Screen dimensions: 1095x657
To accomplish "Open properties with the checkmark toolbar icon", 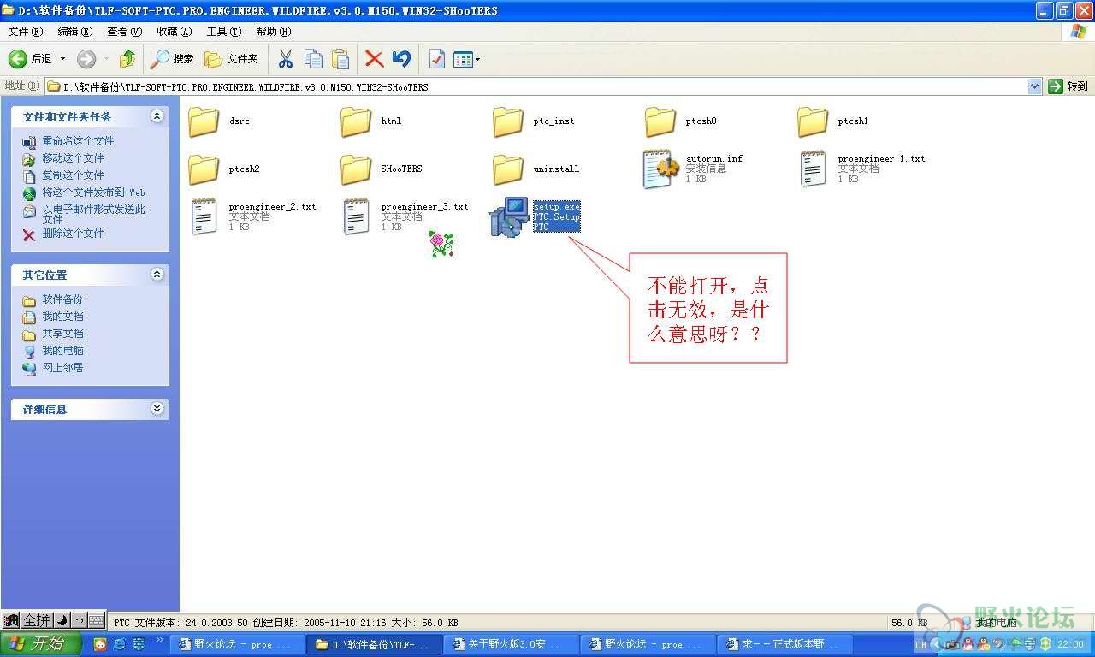I will (x=436, y=59).
